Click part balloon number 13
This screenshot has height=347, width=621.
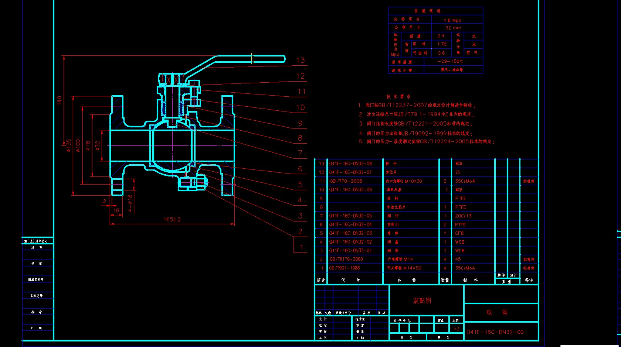(301, 60)
